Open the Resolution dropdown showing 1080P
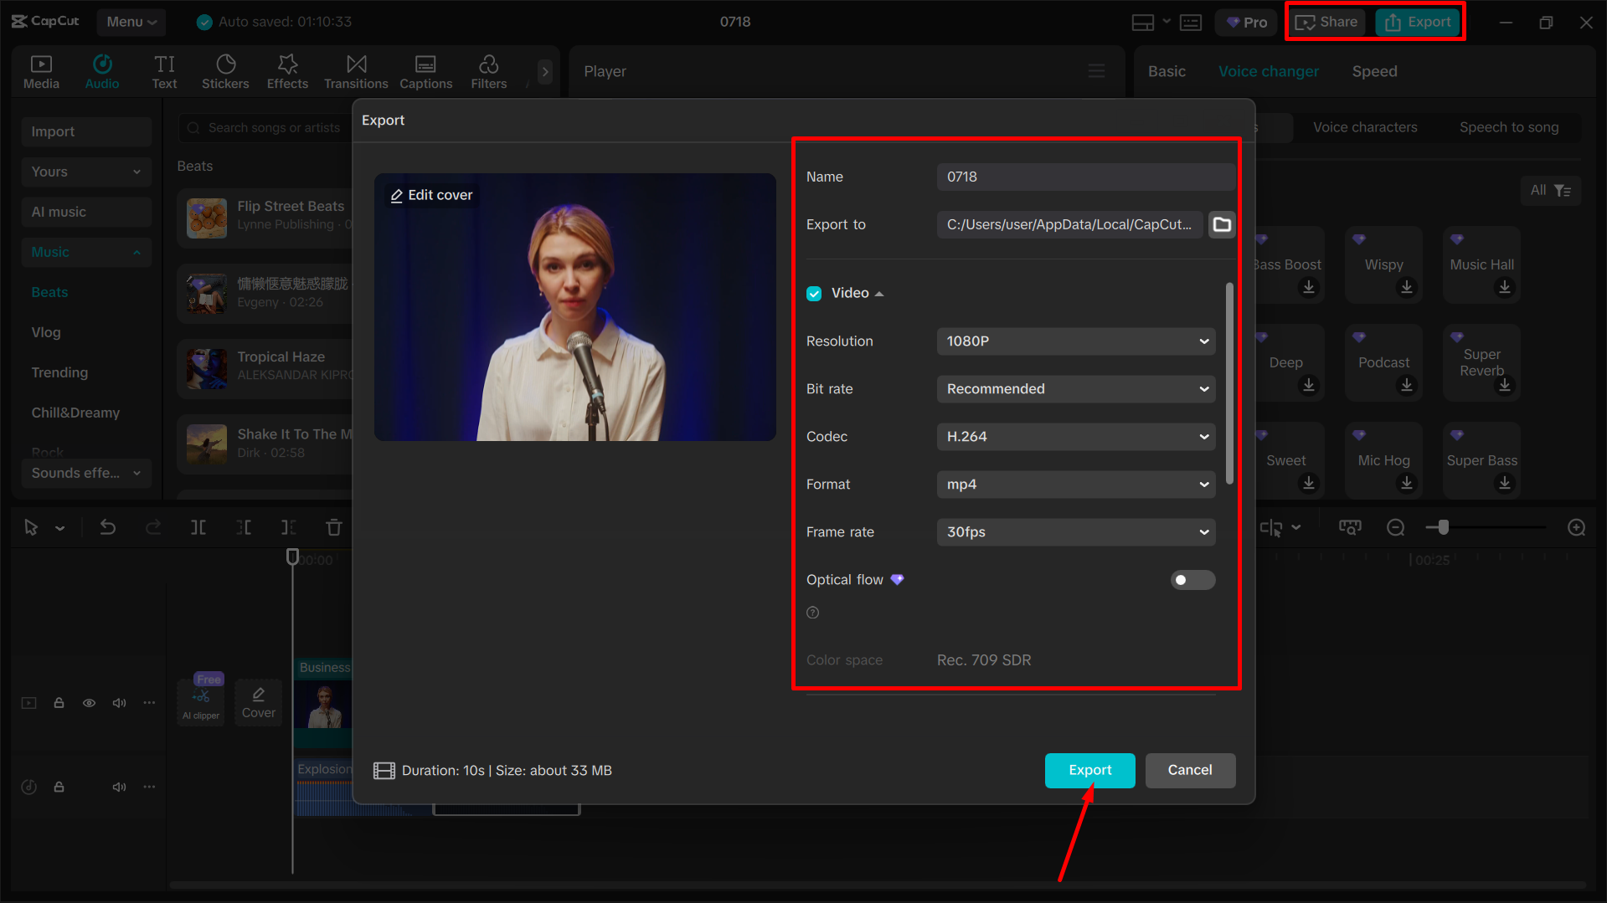 1075,341
